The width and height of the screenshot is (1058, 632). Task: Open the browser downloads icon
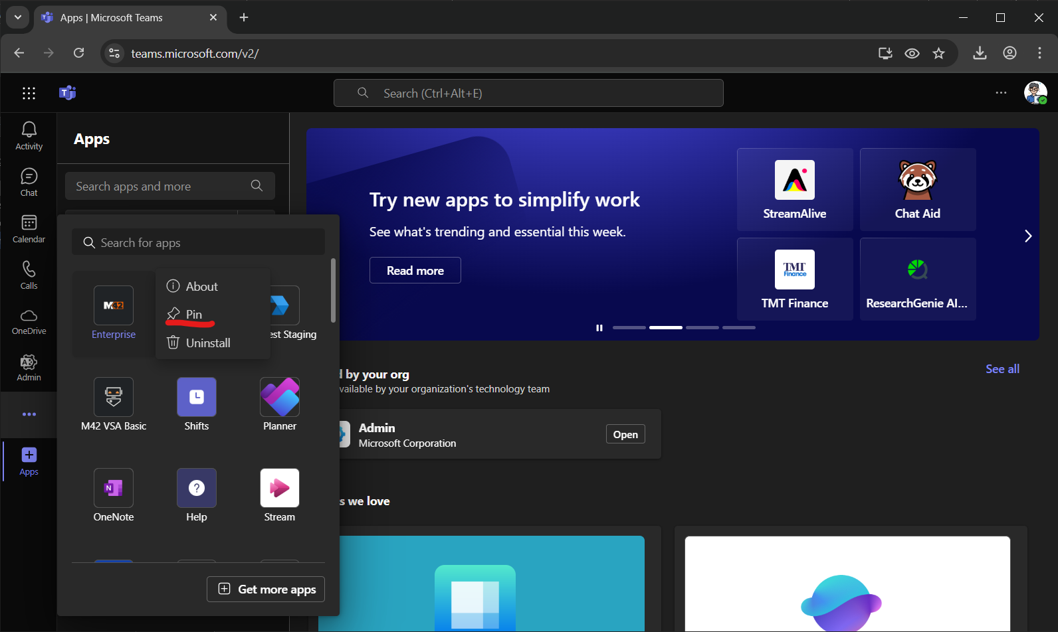980,53
